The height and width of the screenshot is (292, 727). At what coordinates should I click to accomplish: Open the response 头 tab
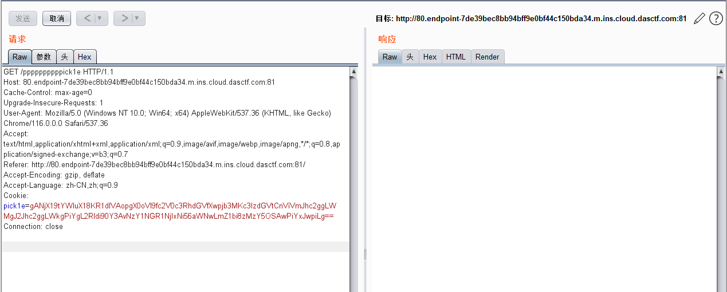click(410, 57)
